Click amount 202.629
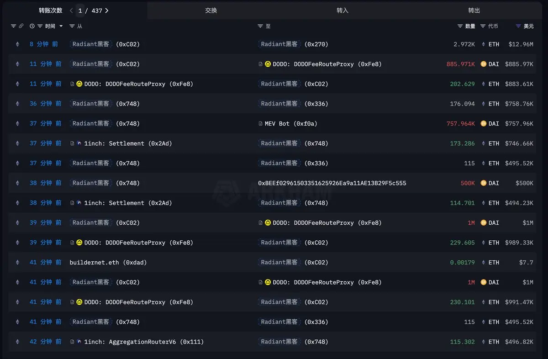Image resolution: width=548 pixels, height=359 pixels. 463,84
